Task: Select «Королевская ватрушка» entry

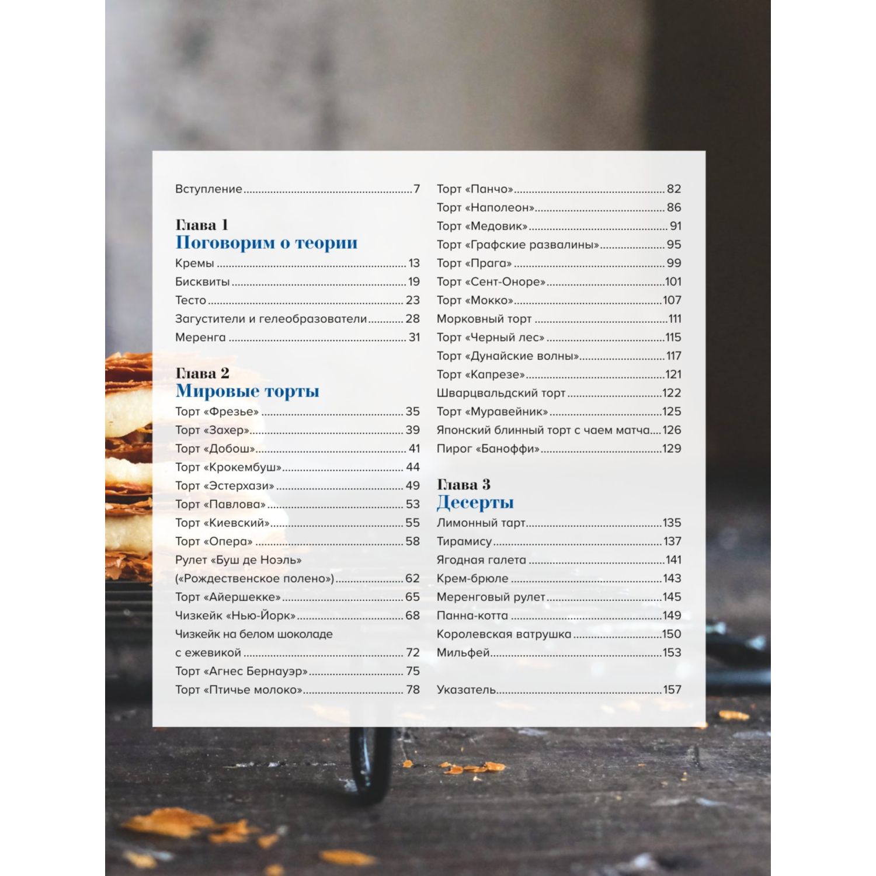Action: click(x=559, y=634)
